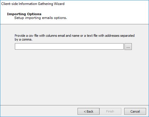
Task: Place cursor in the email file textbox
Action: pos(69,46)
